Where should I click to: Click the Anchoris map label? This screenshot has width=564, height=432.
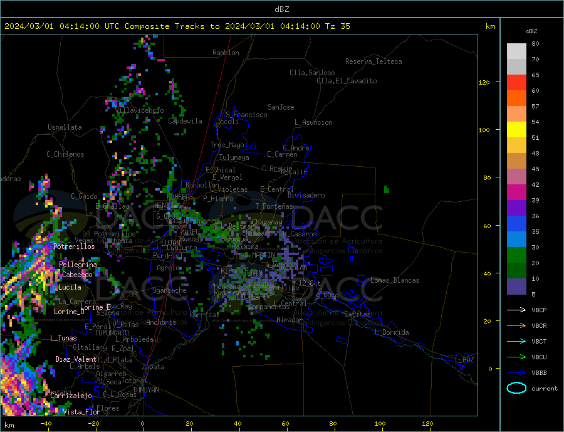[161, 322]
